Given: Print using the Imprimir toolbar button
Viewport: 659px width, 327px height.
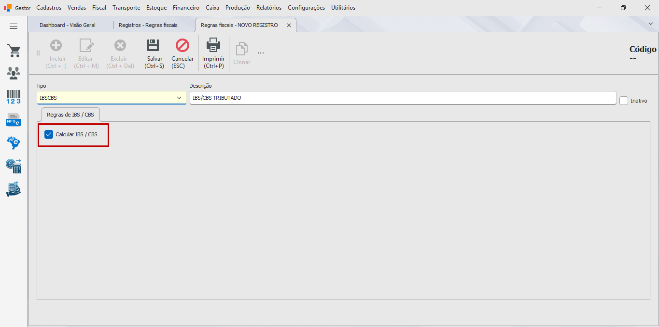Looking at the screenshot, I should 213,53.
